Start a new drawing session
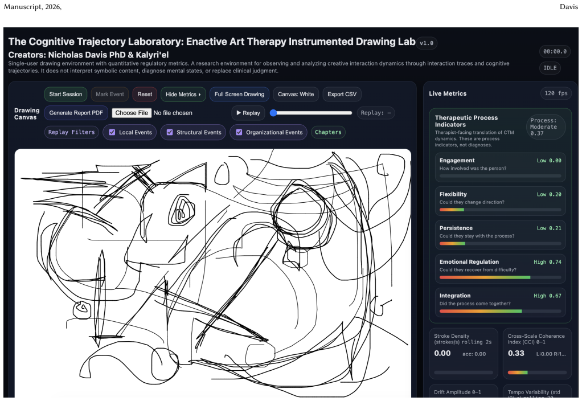 pyautogui.click(x=65, y=95)
